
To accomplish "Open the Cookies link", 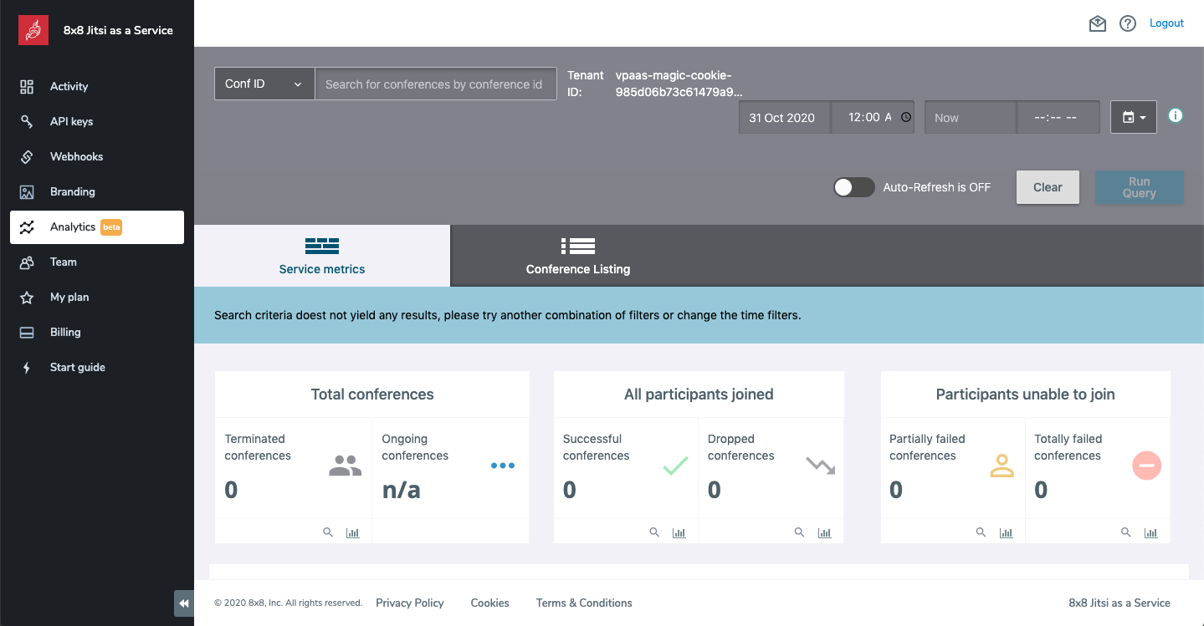I will (x=490, y=603).
